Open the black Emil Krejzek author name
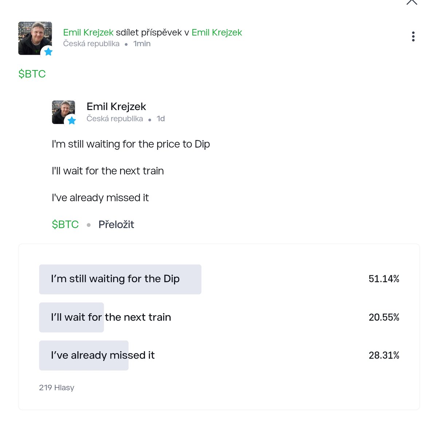This screenshot has width=437, height=426. point(116,106)
